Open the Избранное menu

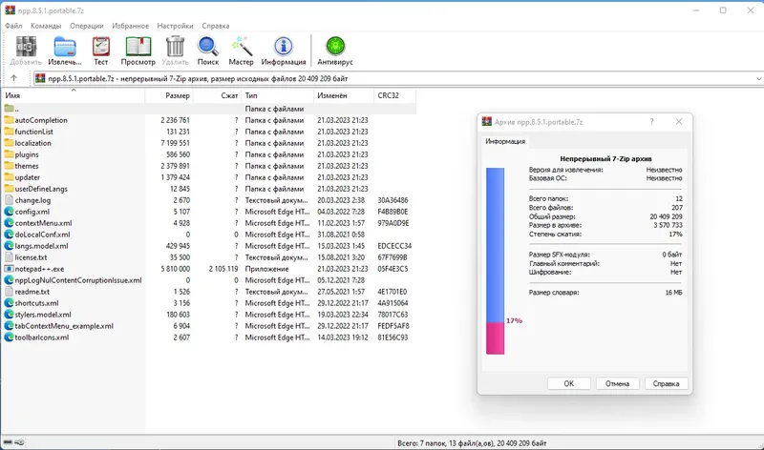click(131, 26)
